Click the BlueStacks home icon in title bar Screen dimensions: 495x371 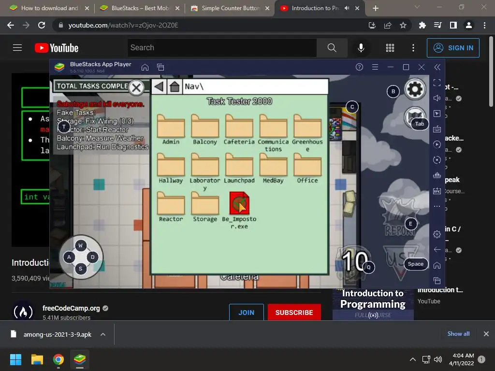click(145, 67)
